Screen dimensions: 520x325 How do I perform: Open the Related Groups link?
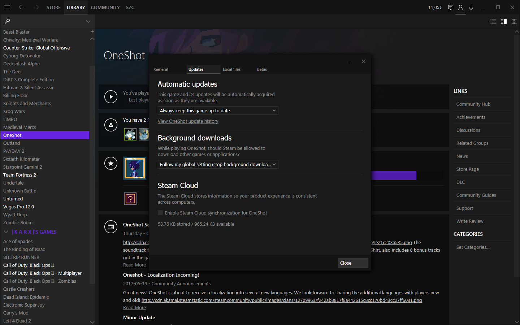472,143
